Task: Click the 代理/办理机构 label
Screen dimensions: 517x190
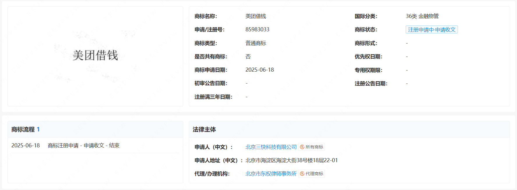Action: pos(212,174)
